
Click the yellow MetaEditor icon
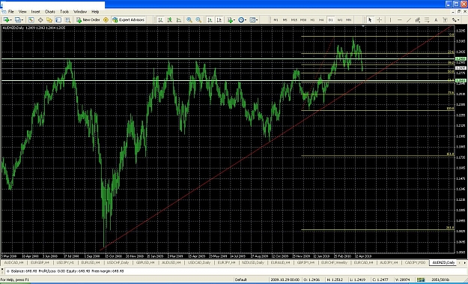pos(106,19)
